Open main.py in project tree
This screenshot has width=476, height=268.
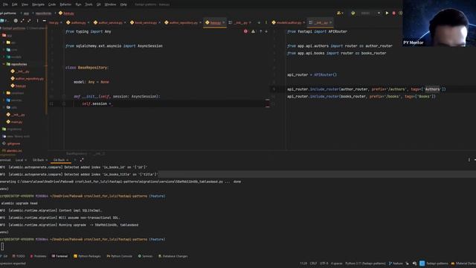(x=14, y=122)
